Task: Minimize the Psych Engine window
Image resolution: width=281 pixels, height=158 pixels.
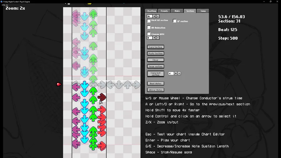Action: [264, 2]
